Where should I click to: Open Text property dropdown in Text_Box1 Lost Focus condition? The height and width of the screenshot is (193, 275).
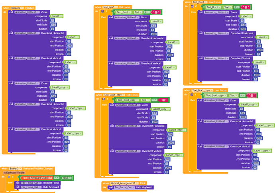[228, 7]
